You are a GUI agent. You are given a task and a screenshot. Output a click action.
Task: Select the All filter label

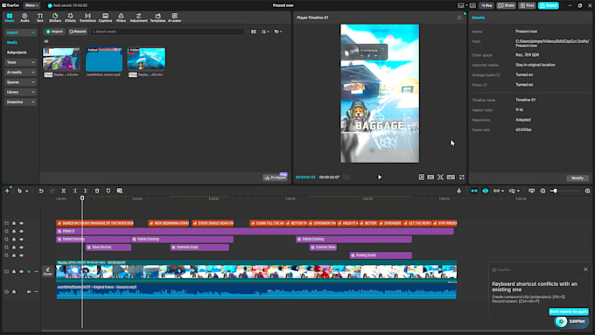pyautogui.click(x=45, y=41)
